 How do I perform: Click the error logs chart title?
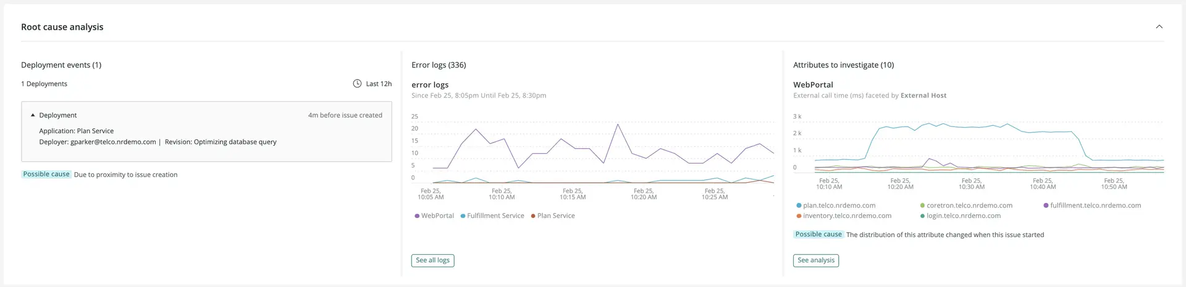[430, 85]
